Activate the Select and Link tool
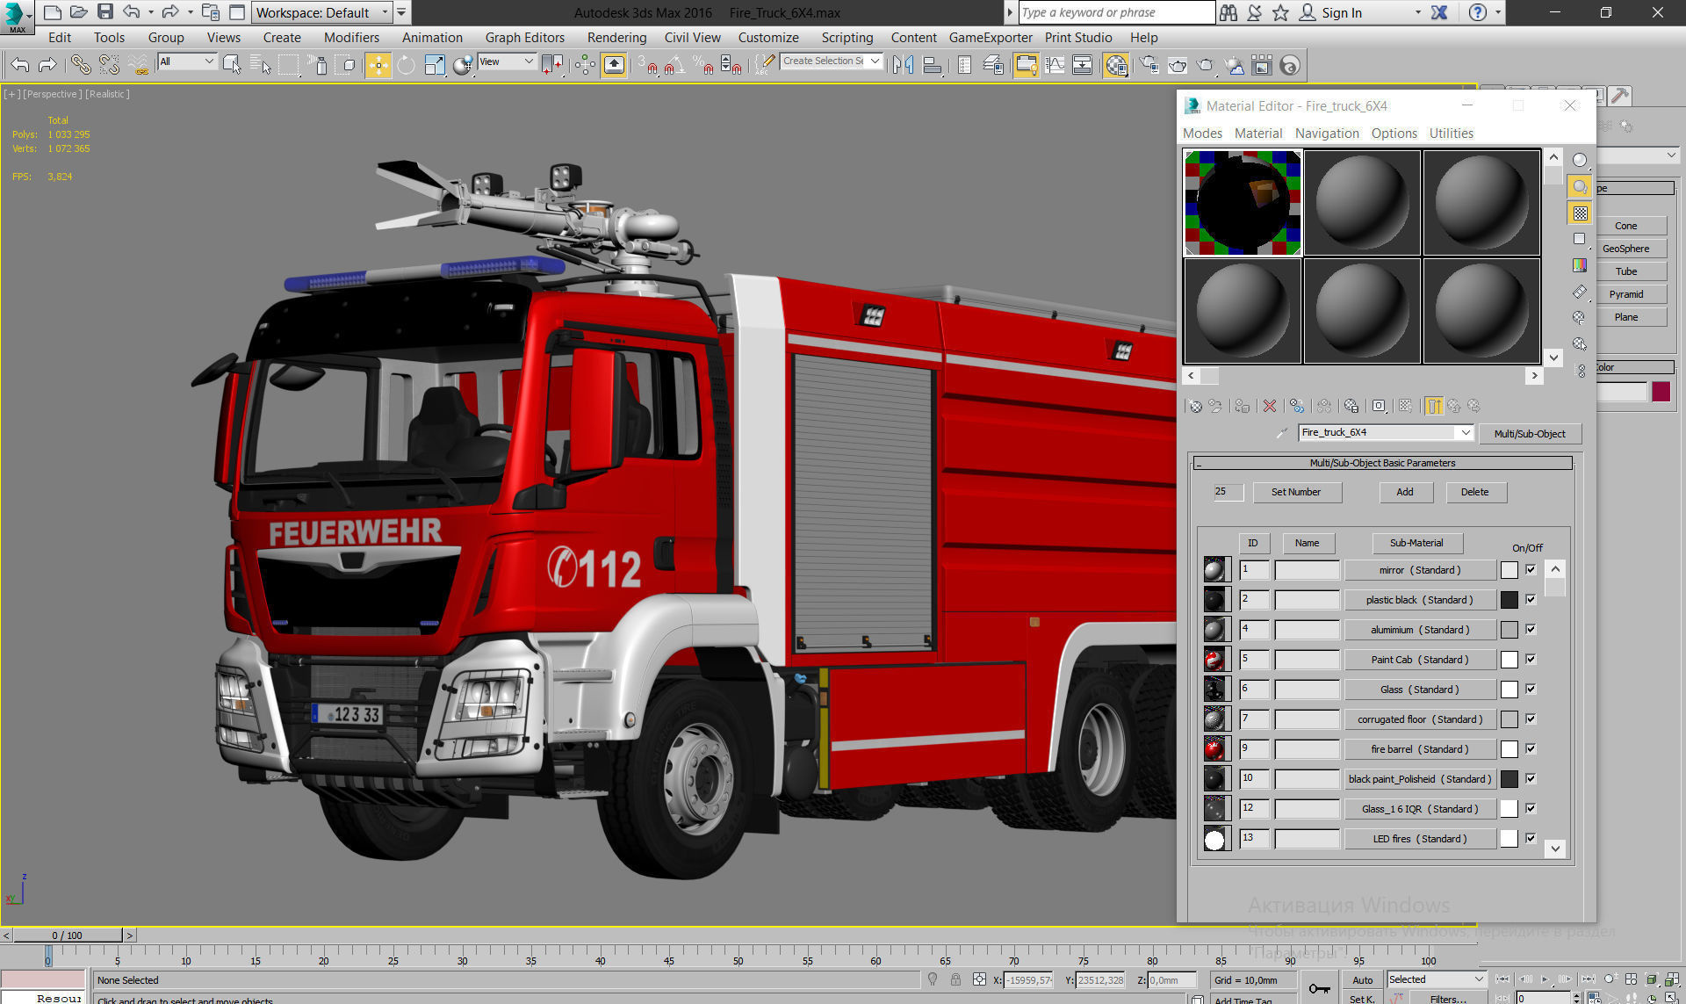 tap(80, 65)
